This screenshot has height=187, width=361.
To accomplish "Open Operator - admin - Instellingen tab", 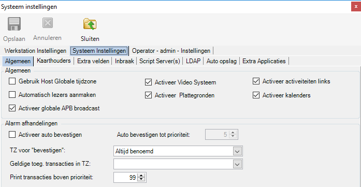I will [171, 51].
